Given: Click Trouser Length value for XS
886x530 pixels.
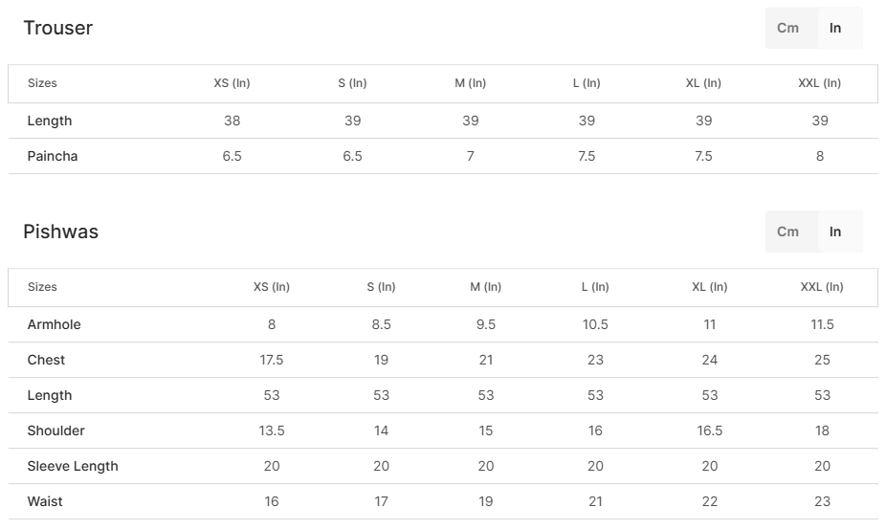Looking at the screenshot, I should 232,121.
